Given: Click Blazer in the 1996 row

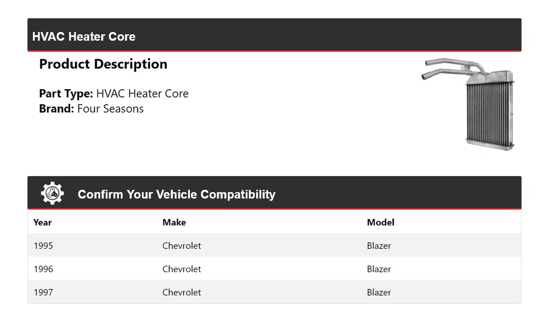Looking at the screenshot, I should pos(379,269).
